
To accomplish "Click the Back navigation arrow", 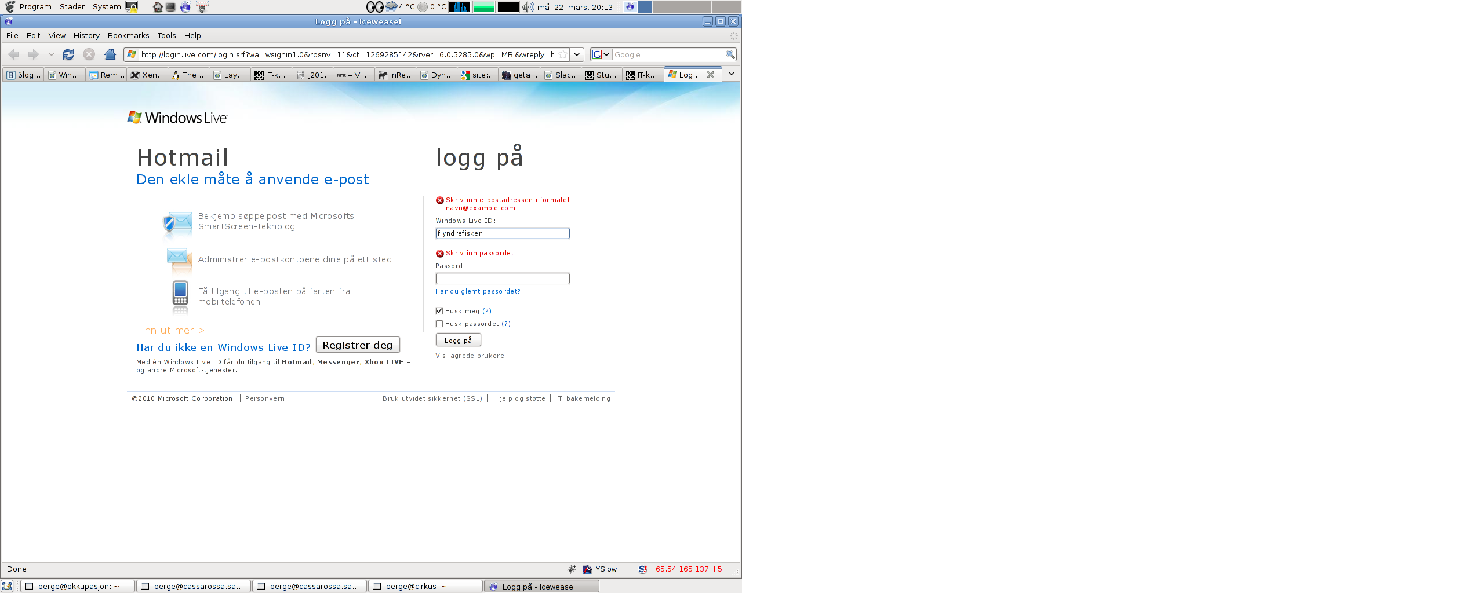I will pyautogui.click(x=14, y=54).
